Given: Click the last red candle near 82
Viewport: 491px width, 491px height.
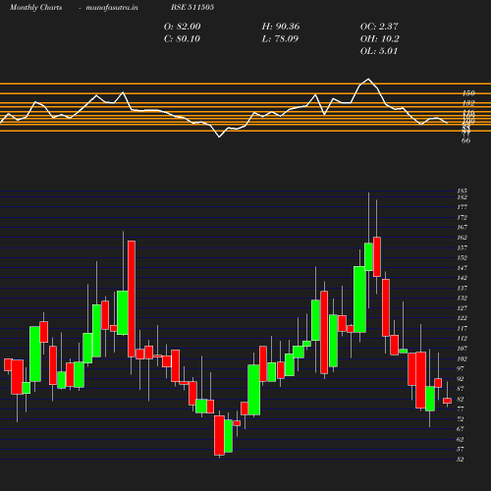Looking at the screenshot, I should click(447, 401).
